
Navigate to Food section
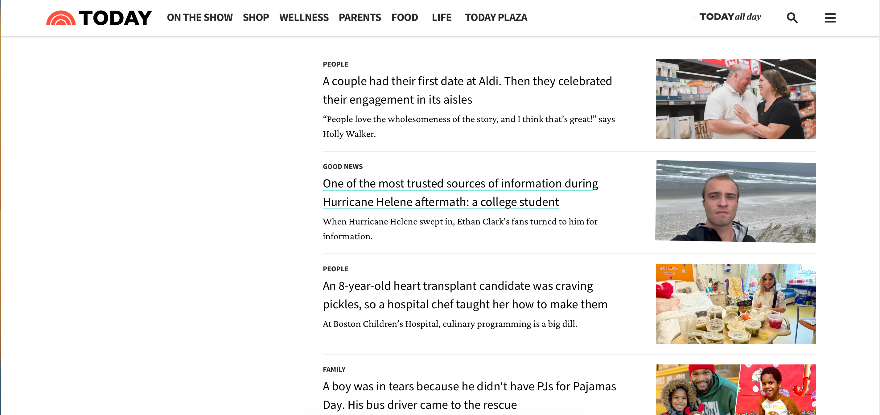(x=405, y=18)
